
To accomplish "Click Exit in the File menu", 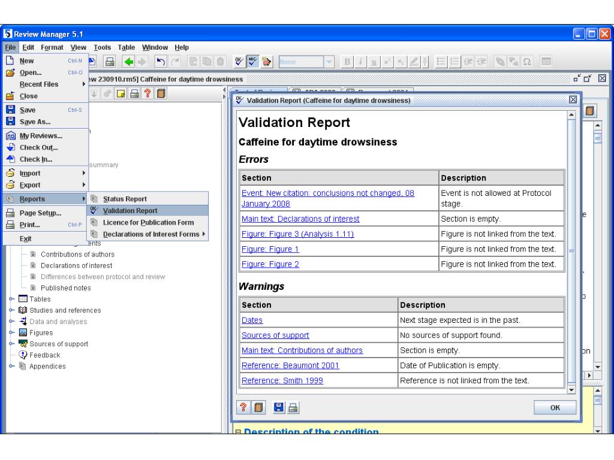I will 46,238.
